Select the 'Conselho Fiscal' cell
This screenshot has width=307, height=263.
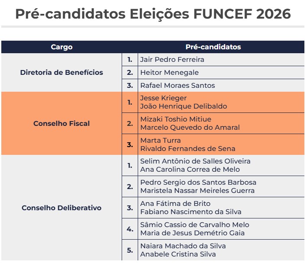click(x=61, y=123)
